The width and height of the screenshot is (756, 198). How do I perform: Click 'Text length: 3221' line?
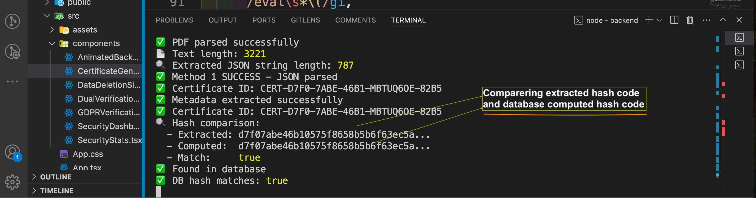click(x=211, y=54)
